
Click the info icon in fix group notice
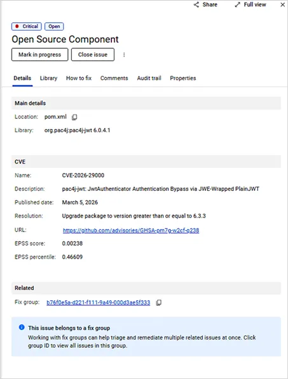(x=22, y=327)
